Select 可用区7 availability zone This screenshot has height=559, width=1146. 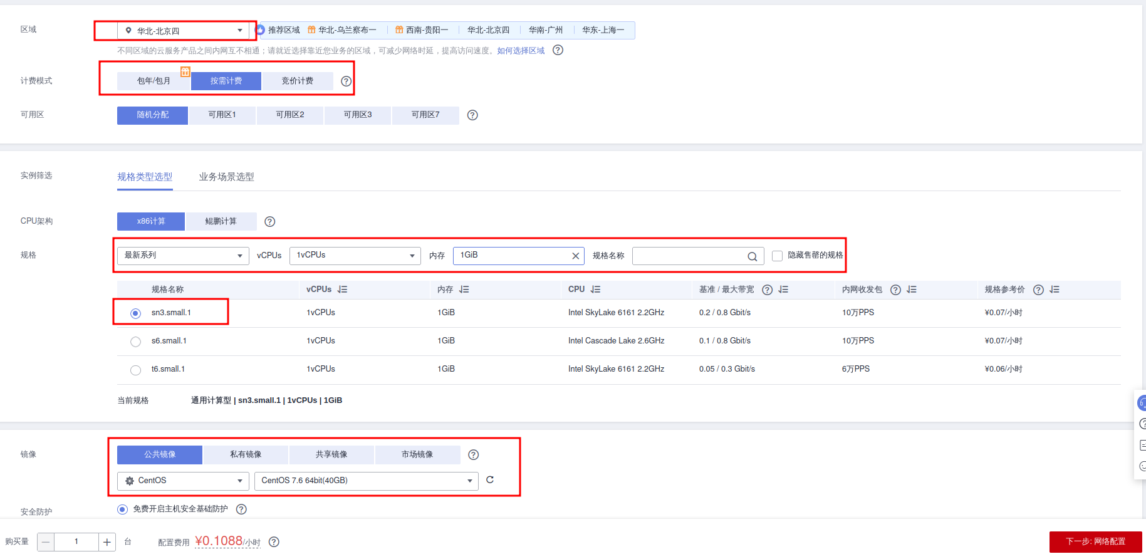pos(425,115)
